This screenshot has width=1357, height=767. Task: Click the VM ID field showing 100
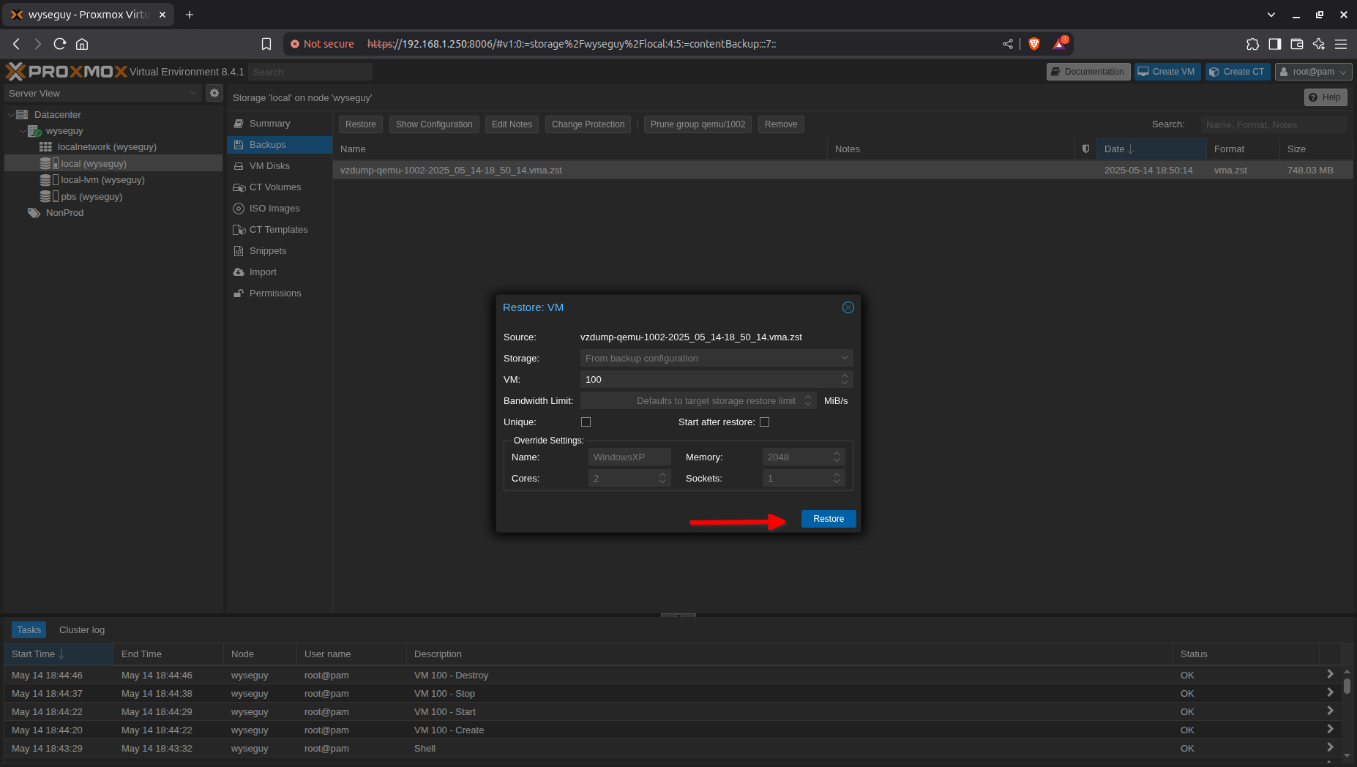(x=709, y=380)
